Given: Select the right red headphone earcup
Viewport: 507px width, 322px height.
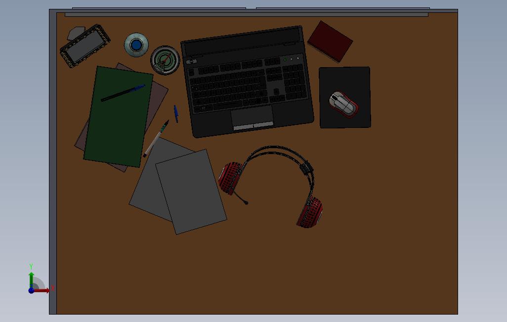Looking at the screenshot, I should (310, 212).
